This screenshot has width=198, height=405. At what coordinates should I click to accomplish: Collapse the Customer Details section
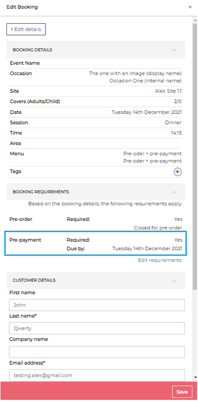(174, 281)
